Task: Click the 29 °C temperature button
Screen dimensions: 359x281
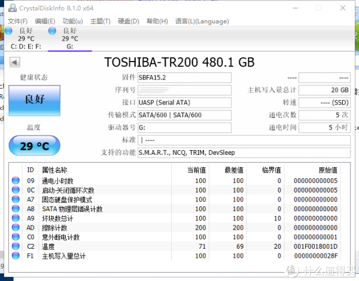Action: tap(35, 146)
